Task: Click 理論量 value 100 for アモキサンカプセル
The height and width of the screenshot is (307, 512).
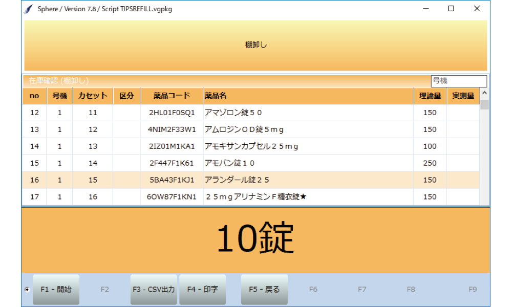Action: [x=430, y=146]
